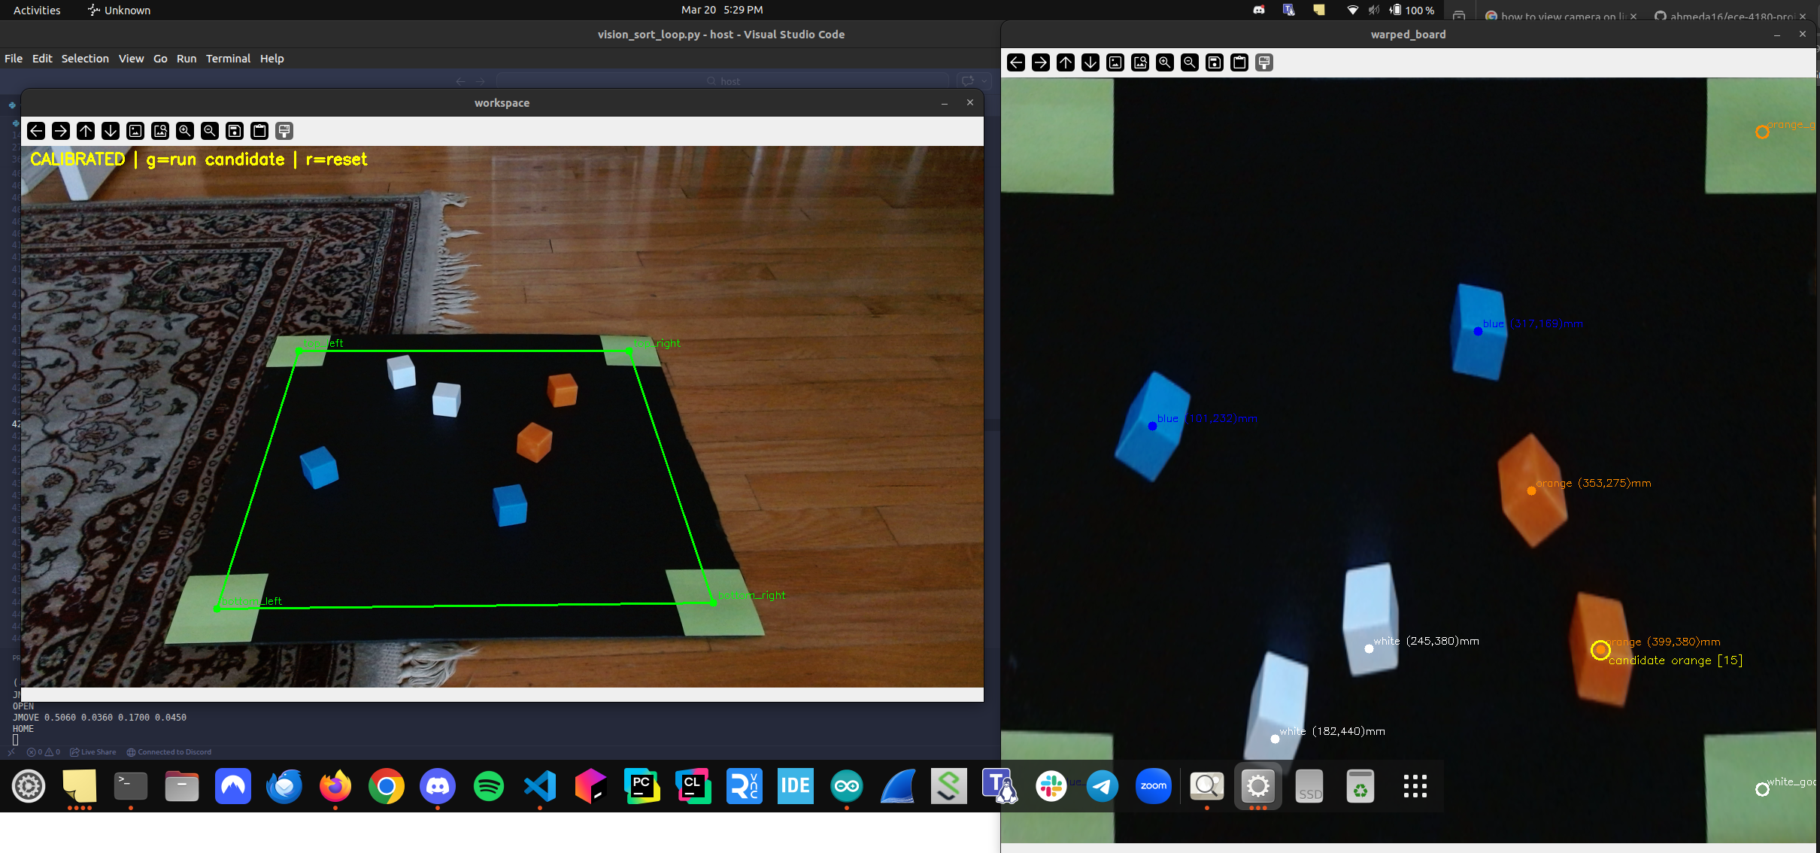Screen dimensions: 1820x853
Task: Expand the Copilot chat dropdown in VS Code
Action: point(984,81)
